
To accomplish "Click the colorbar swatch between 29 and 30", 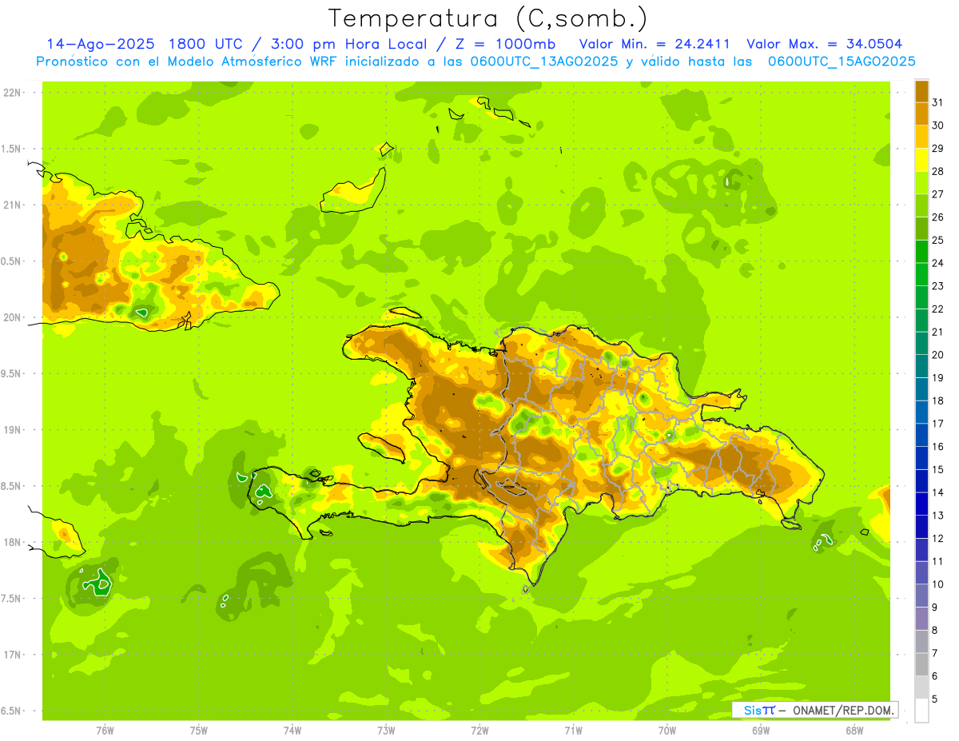I will click(921, 137).
